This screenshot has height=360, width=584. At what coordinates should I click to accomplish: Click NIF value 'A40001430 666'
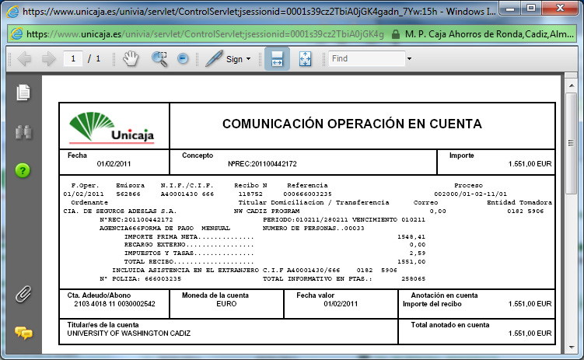point(187,194)
